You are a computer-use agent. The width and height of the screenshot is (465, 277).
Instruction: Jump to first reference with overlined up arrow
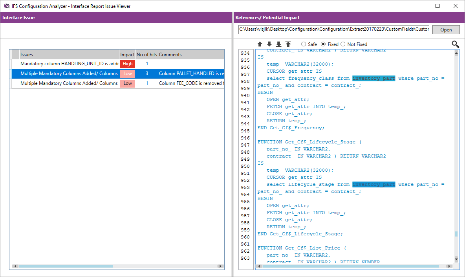point(288,44)
